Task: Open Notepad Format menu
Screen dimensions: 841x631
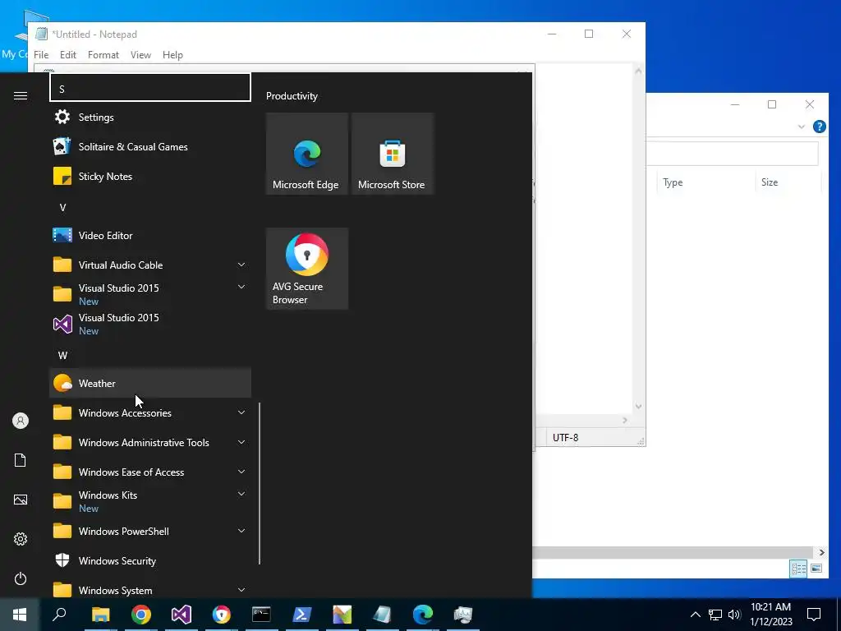Action: click(103, 55)
